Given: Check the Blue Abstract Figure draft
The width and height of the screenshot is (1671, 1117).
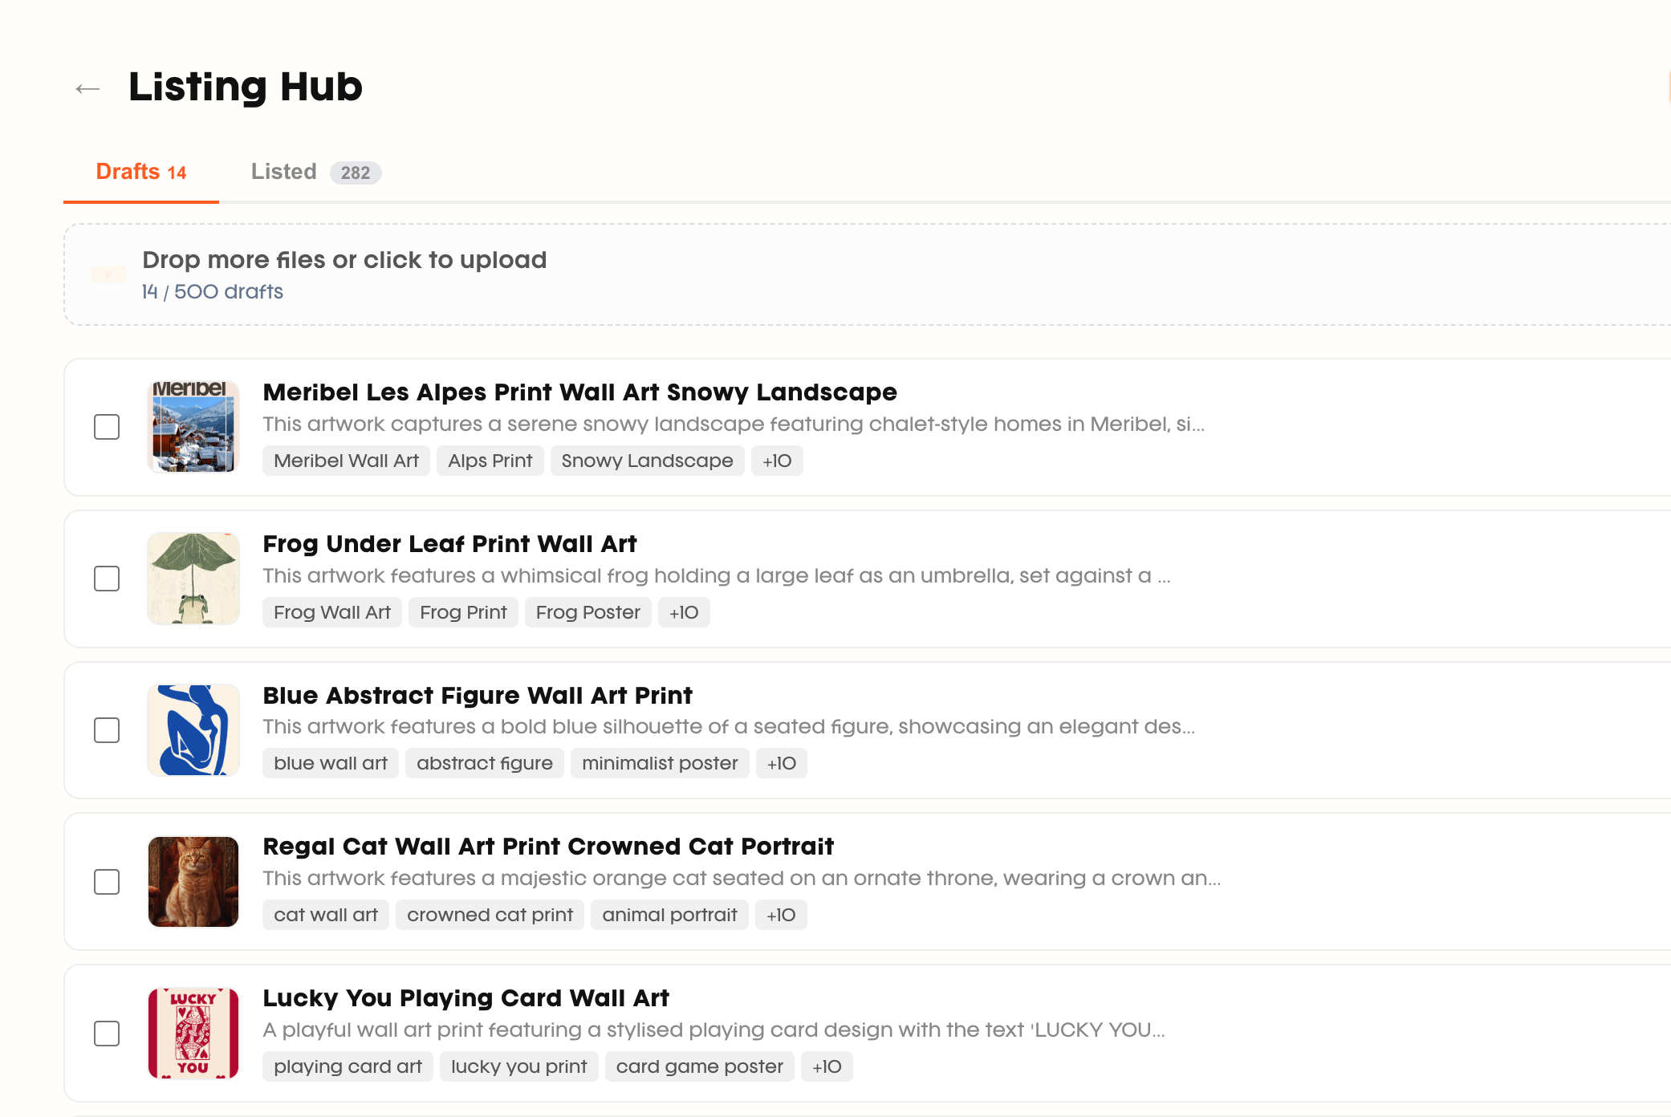Looking at the screenshot, I should click(107, 730).
